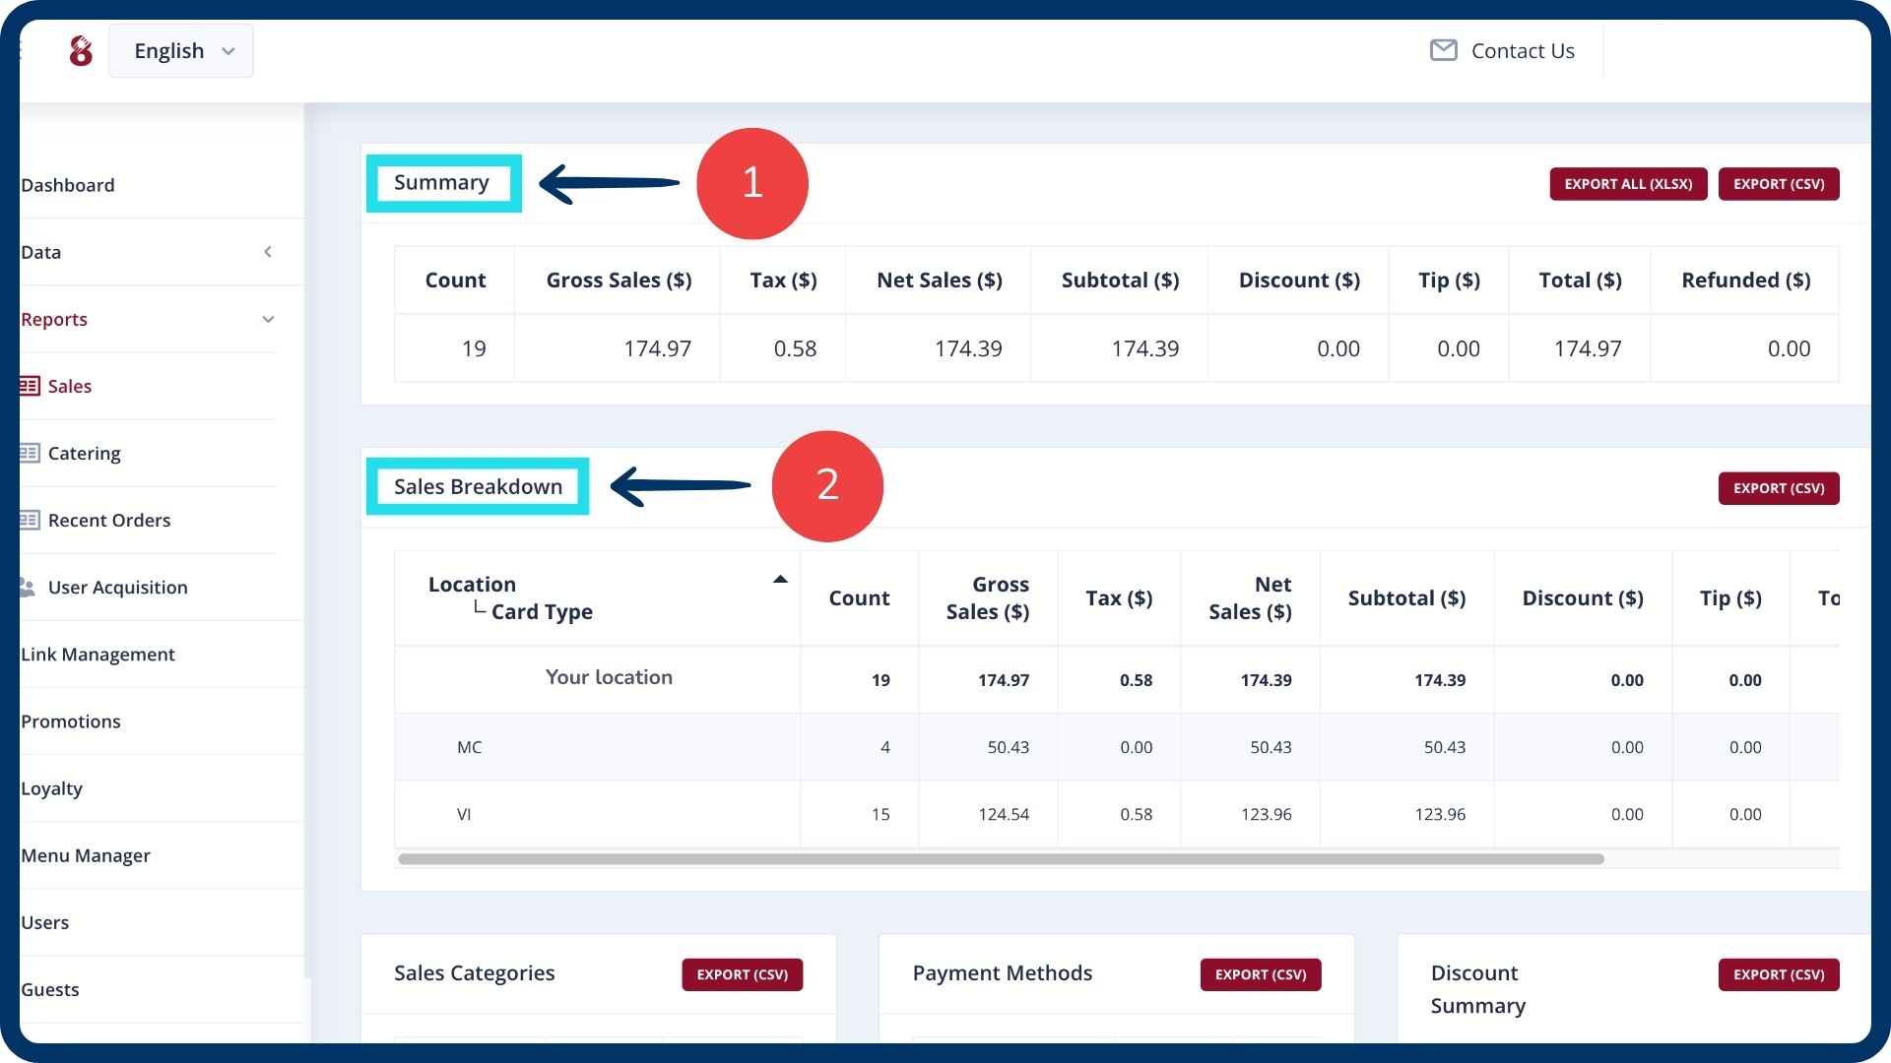Go to Menu Manager
This screenshot has width=1891, height=1063.
tap(86, 855)
